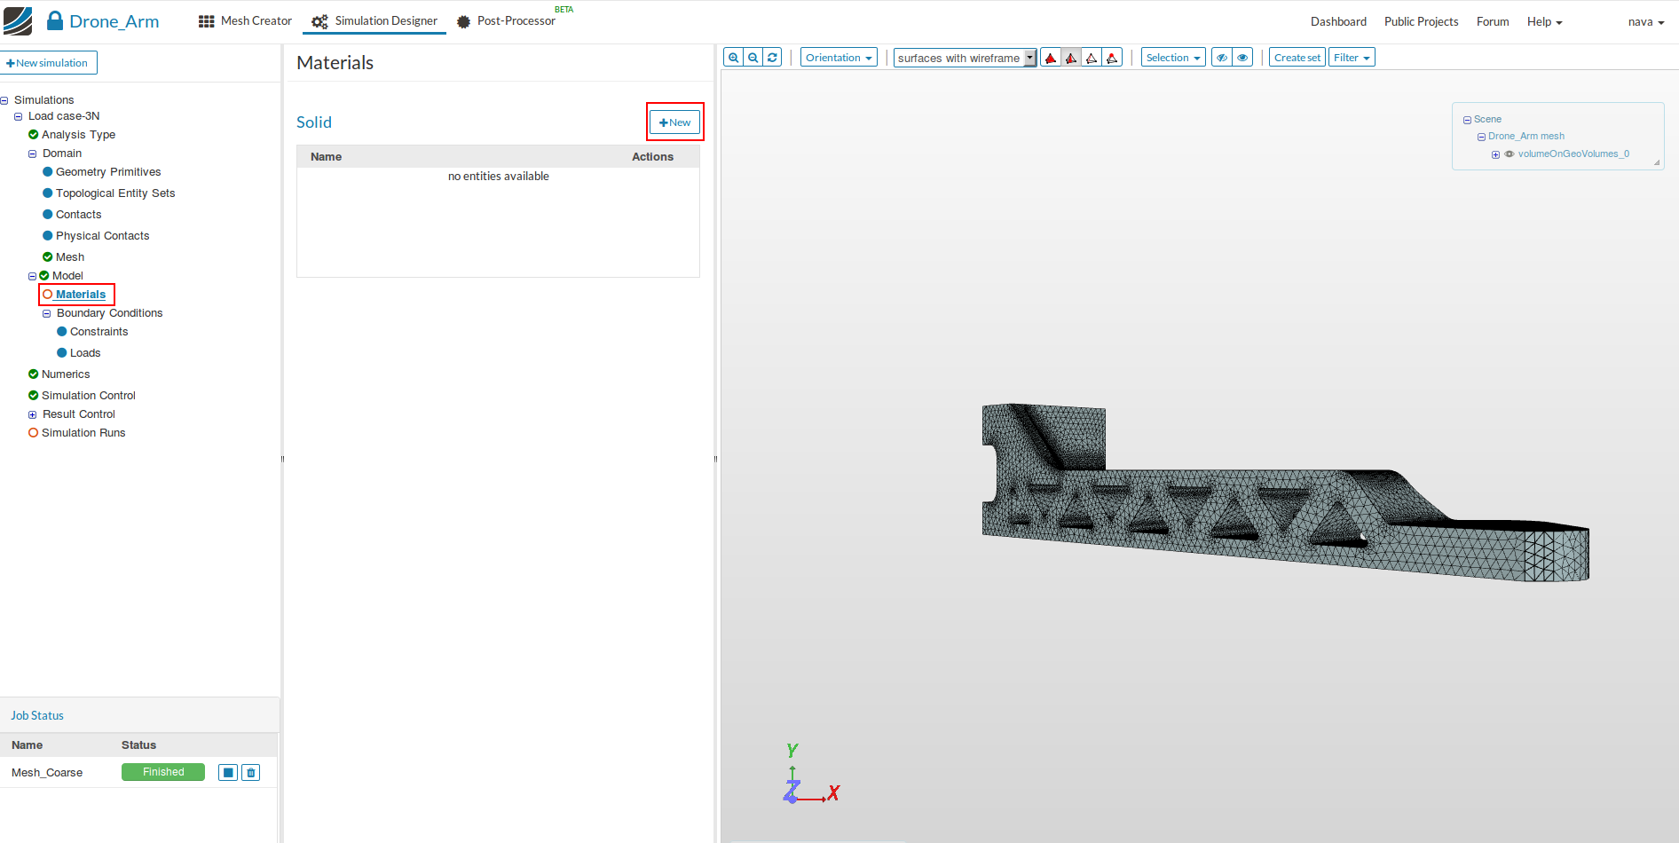Collapse the Boundary Conditions node

pyautogui.click(x=46, y=313)
